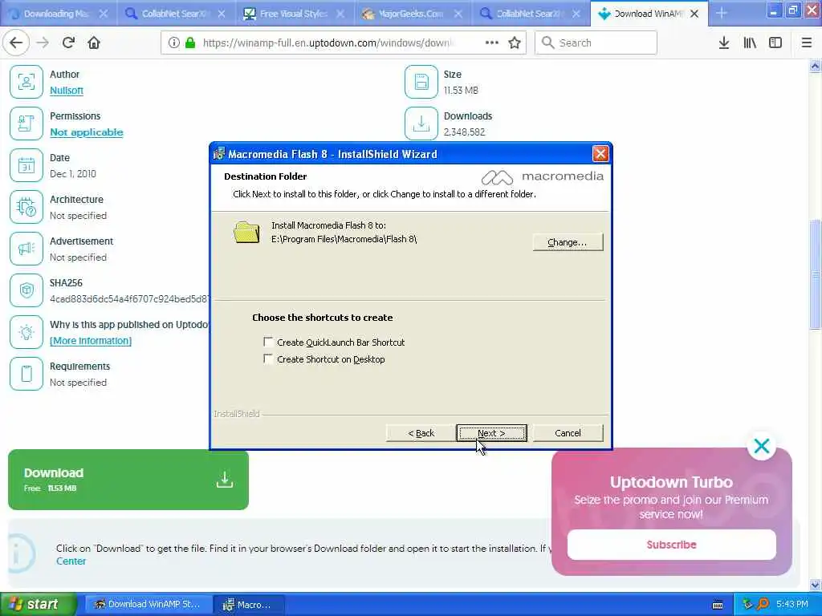Click the tray magnifier icon
This screenshot has height=616, width=822.
[x=763, y=604]
